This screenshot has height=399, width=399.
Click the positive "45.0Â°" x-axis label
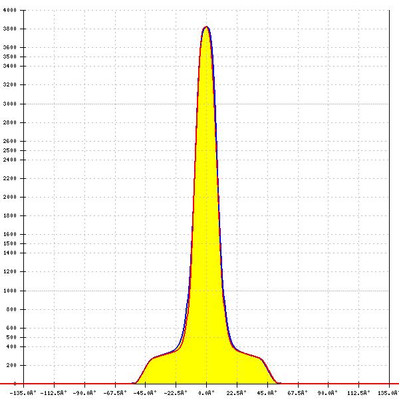click(267, 393)
